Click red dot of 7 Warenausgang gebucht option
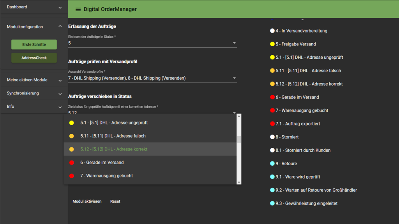The width and height of the screenshot is (399, 224). (71, 176)
